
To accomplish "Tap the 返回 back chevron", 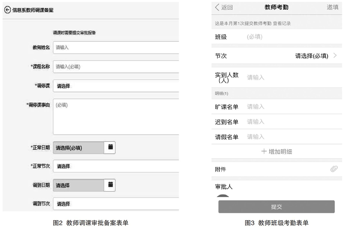I will 217,7.
